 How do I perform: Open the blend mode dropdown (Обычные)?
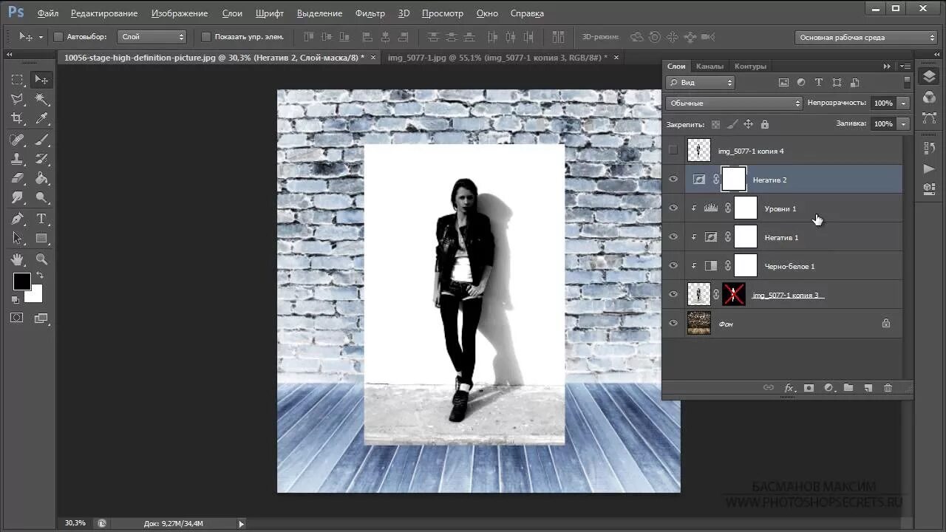(733, 103)
